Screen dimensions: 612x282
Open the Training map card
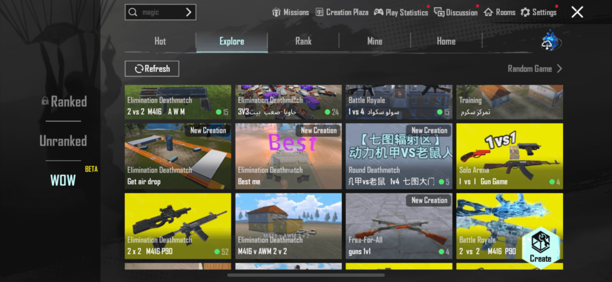click(510, 102)
